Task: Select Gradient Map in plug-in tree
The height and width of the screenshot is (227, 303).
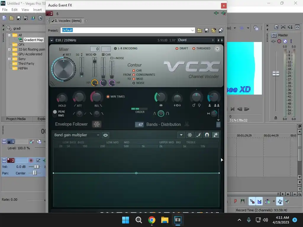Action: click(x=33, y=40)
